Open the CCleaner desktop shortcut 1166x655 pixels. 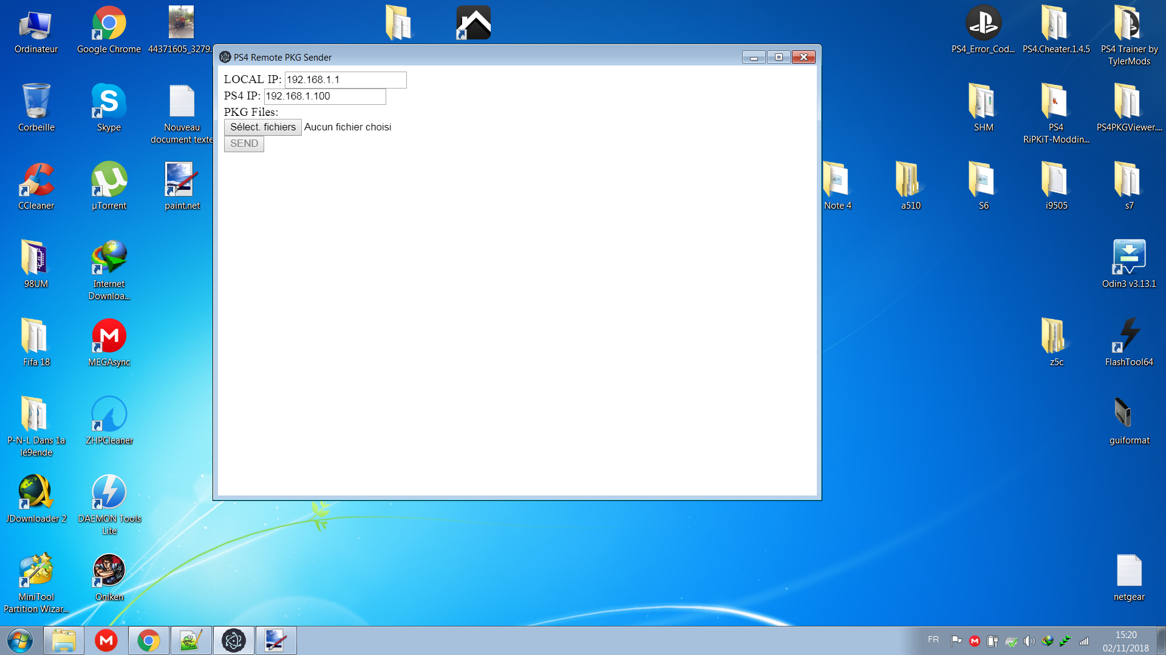click(36, 180)
